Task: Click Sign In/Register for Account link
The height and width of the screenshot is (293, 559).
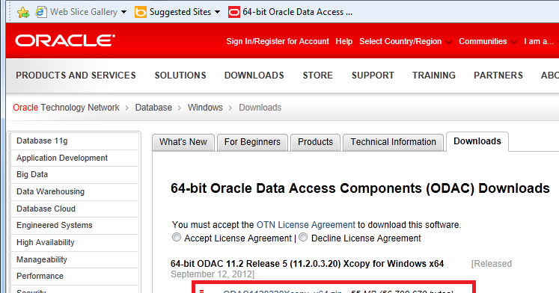Action: click(x=278, y=41)
